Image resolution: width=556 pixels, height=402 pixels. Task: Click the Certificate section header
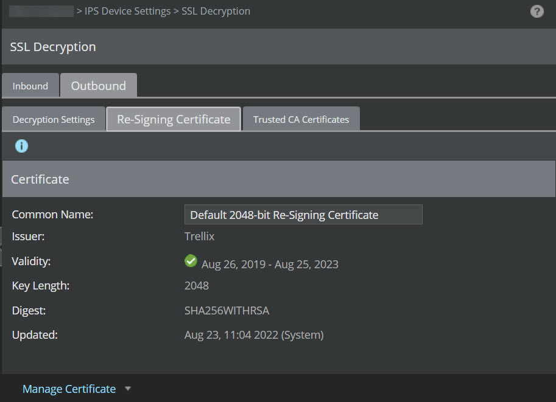(x=279, y=179)
